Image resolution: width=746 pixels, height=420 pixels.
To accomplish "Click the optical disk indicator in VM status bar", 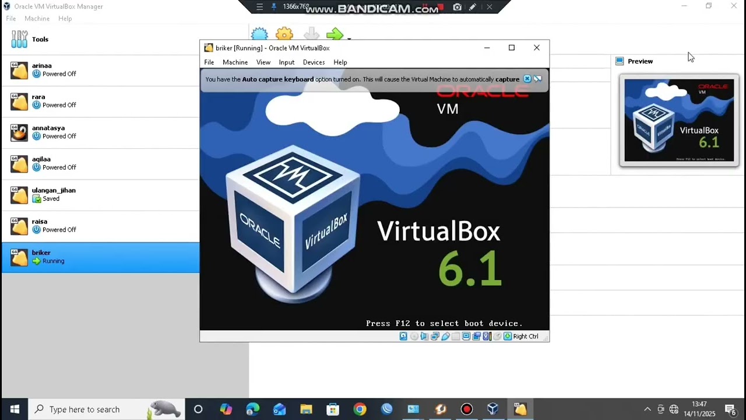I will tap(414, 336).
